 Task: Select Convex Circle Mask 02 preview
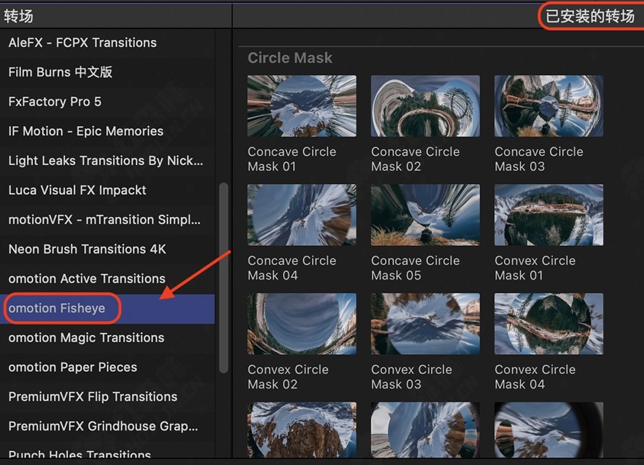301,324
